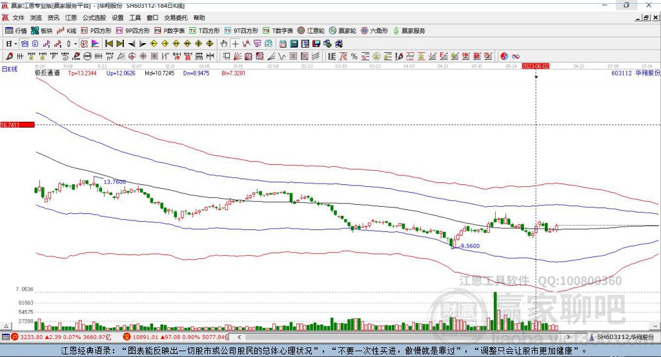Open the 江恩 menu

(x=71, y=17)
